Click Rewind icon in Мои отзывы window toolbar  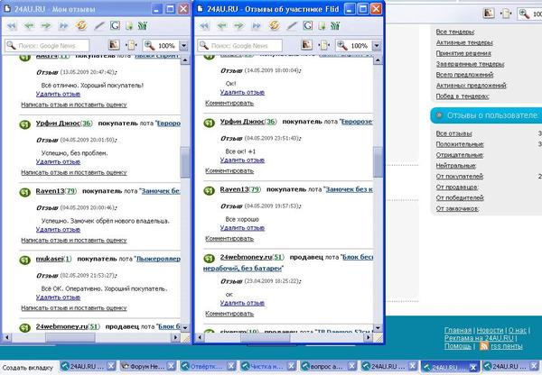tap(12, 26)
